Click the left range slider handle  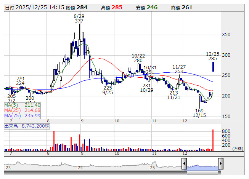pyautogui.click(x=184, y=164)
